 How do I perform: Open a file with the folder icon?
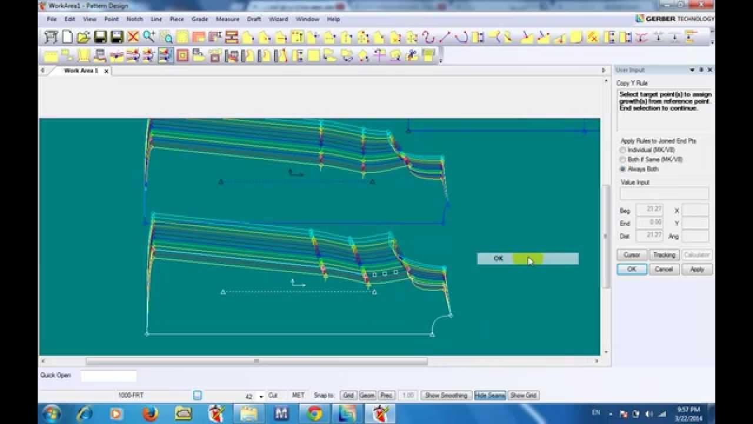pyautogui.click(x=84, y=37)
